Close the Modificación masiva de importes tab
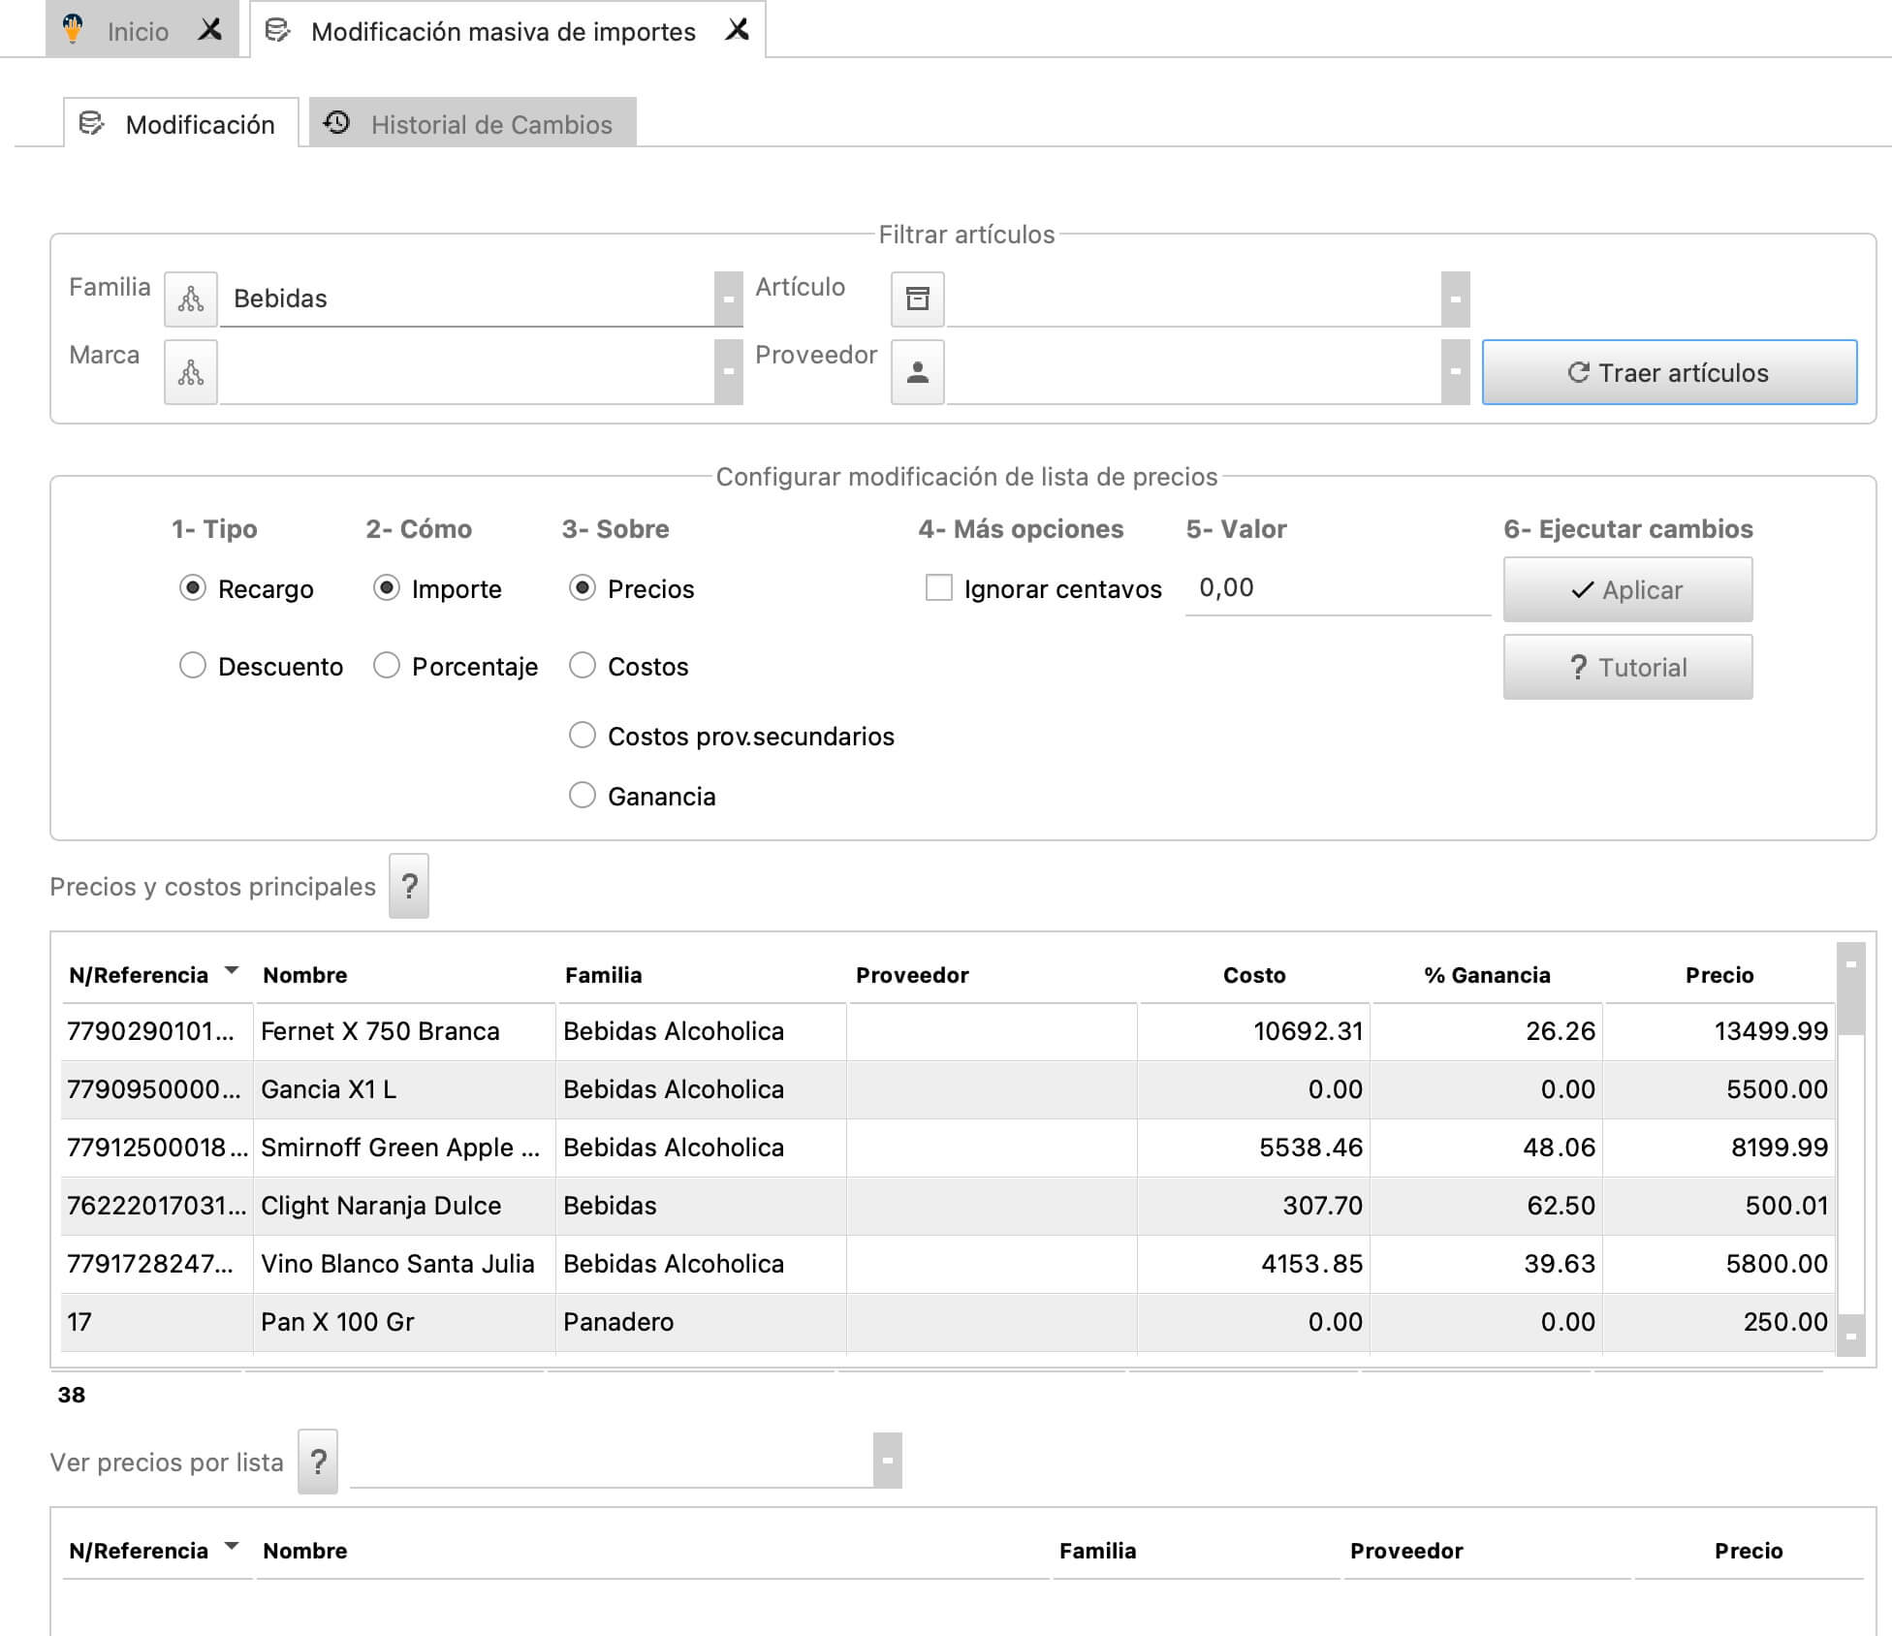Image resolution: width=1892 pixels, height=1636 pixels. 738,30
